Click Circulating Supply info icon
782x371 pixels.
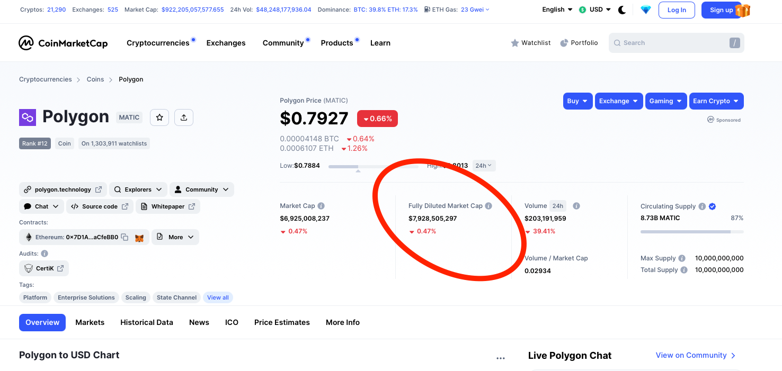click(702, 206)
